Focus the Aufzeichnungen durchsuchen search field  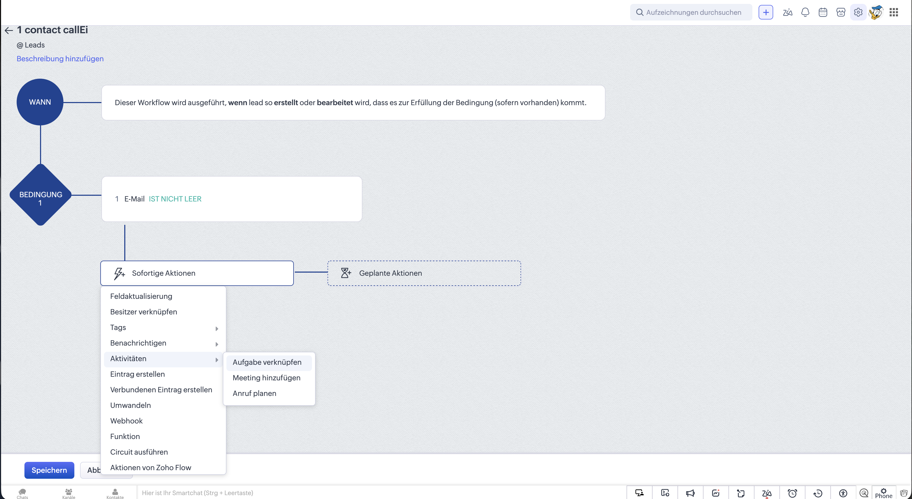(691, 12)
